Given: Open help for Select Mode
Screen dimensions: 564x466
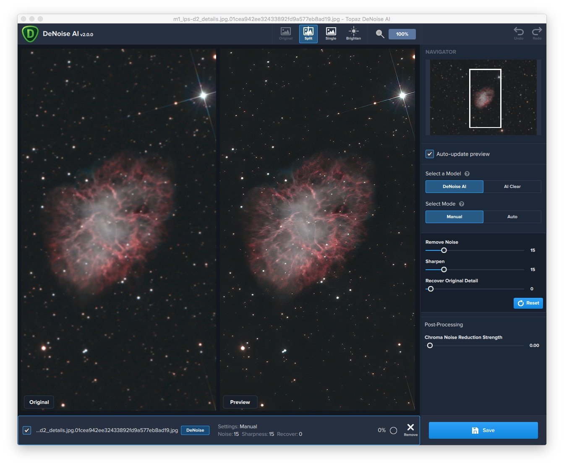Looking at the screenshot, I should 462,204.
